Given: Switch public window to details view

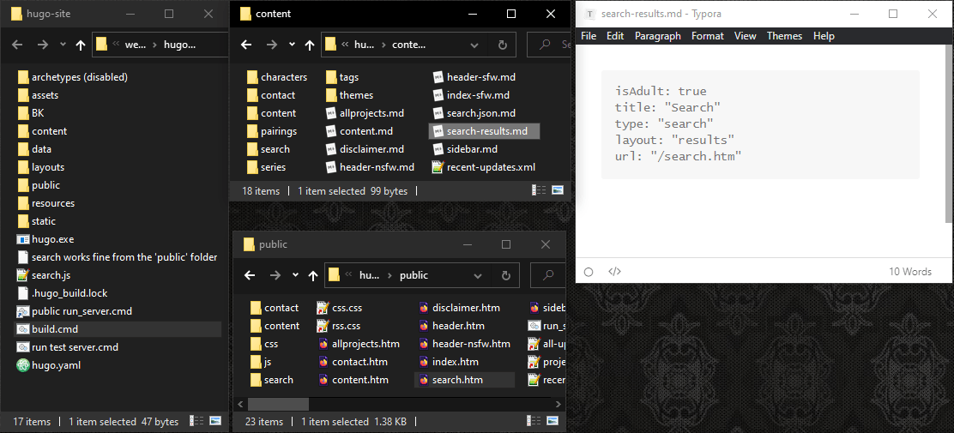Looking at the screenshot, I should (x=536, y=421).
